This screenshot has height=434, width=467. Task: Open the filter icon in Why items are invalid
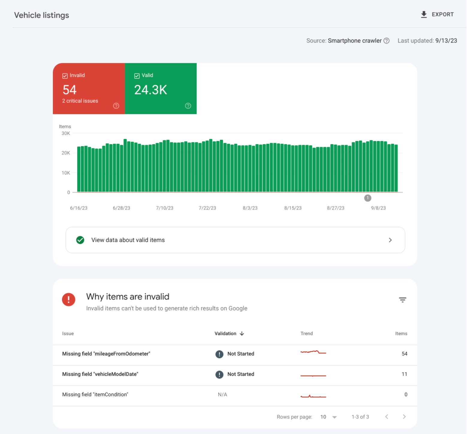click(x=403, y=300)
